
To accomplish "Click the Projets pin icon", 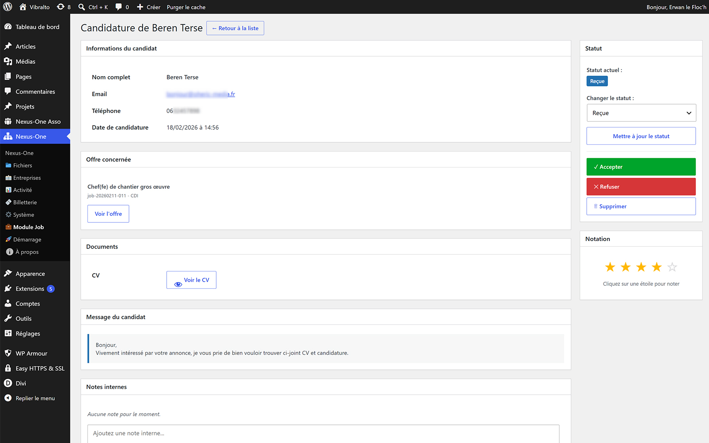I will tap(8, 106).
